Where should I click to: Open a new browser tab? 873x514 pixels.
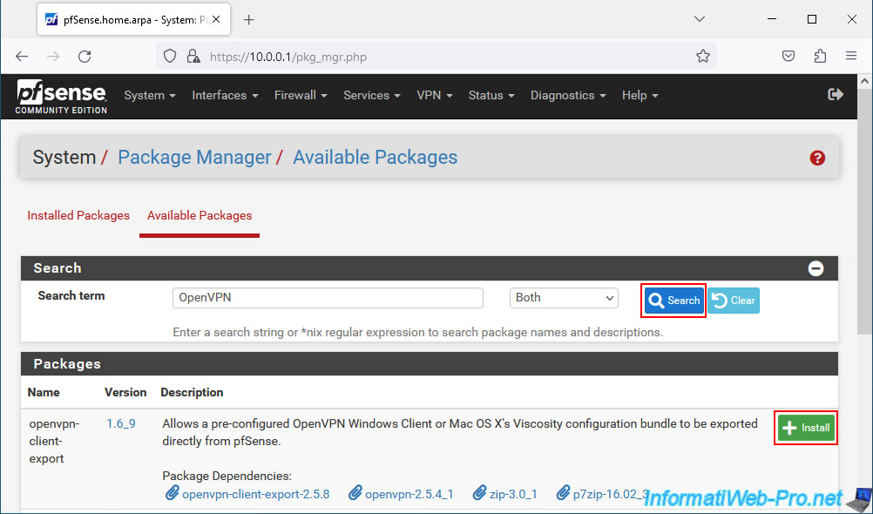(249, 20)
